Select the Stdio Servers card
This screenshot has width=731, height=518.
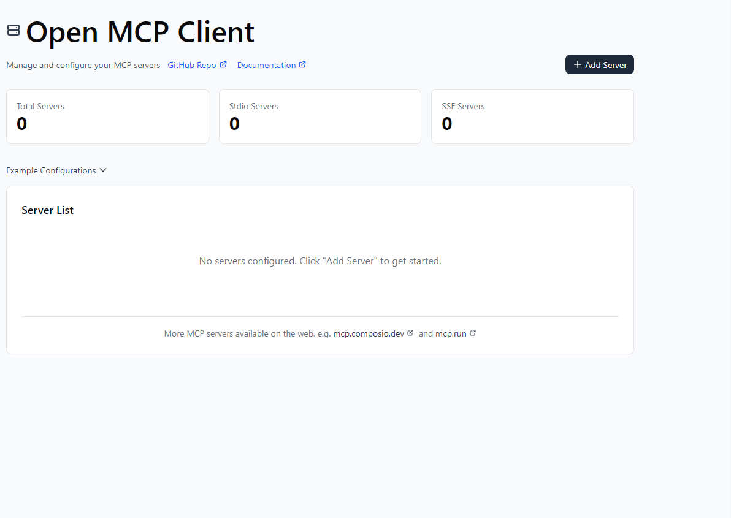point(320,116)
